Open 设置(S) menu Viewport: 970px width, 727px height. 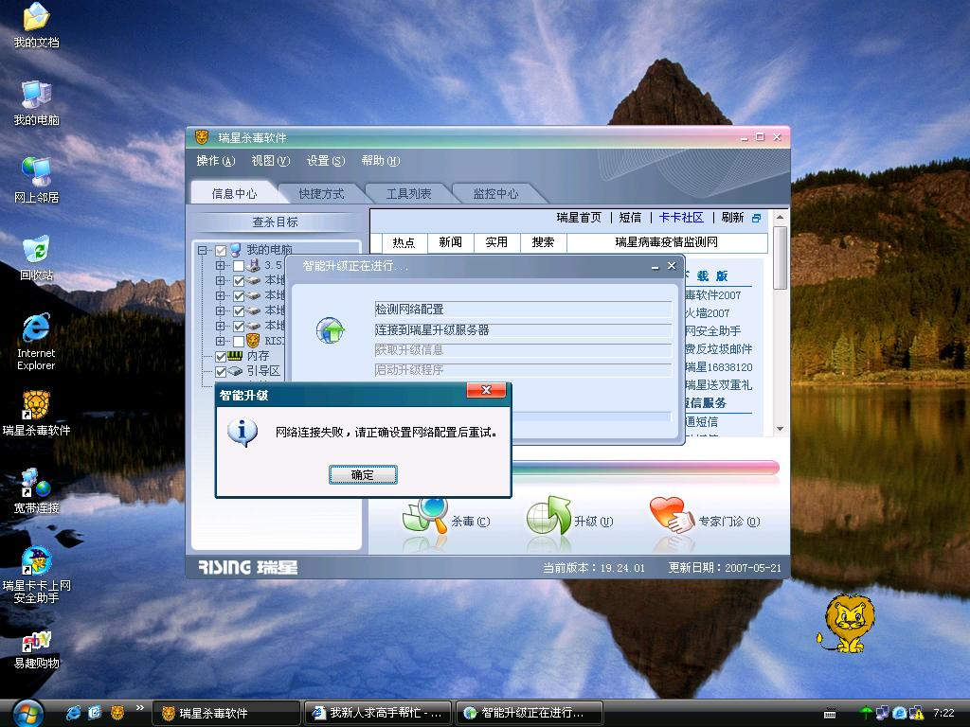(x=326, y=161)
